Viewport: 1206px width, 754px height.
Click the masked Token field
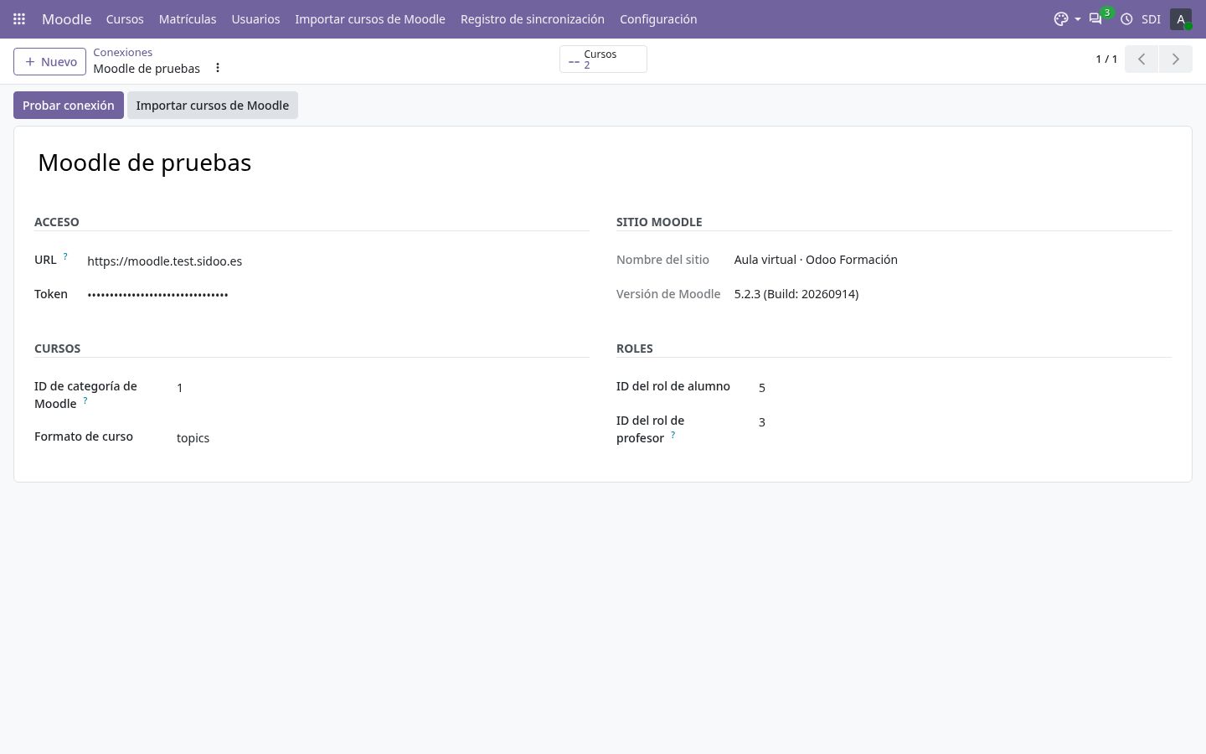pyautogui.click(x=338, y=294)
